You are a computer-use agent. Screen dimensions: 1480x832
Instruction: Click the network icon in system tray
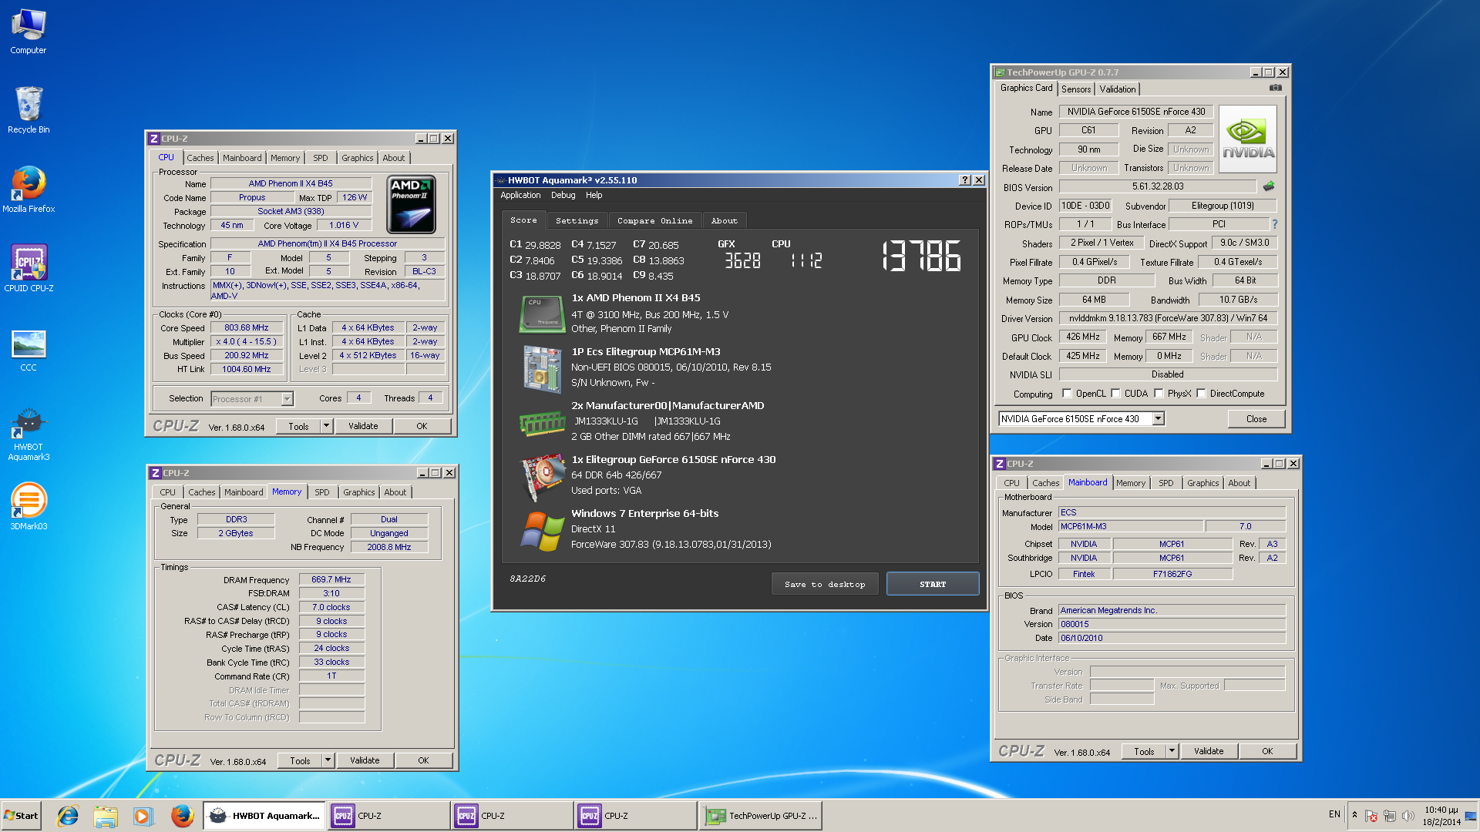[1390, 816]
